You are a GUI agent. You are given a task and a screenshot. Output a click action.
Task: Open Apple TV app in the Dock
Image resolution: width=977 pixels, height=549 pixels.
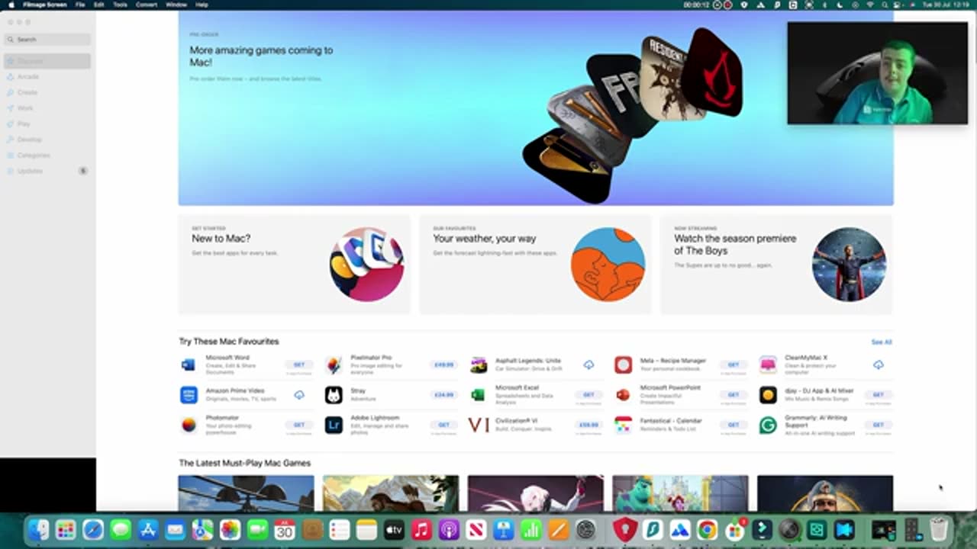point(394,529)
